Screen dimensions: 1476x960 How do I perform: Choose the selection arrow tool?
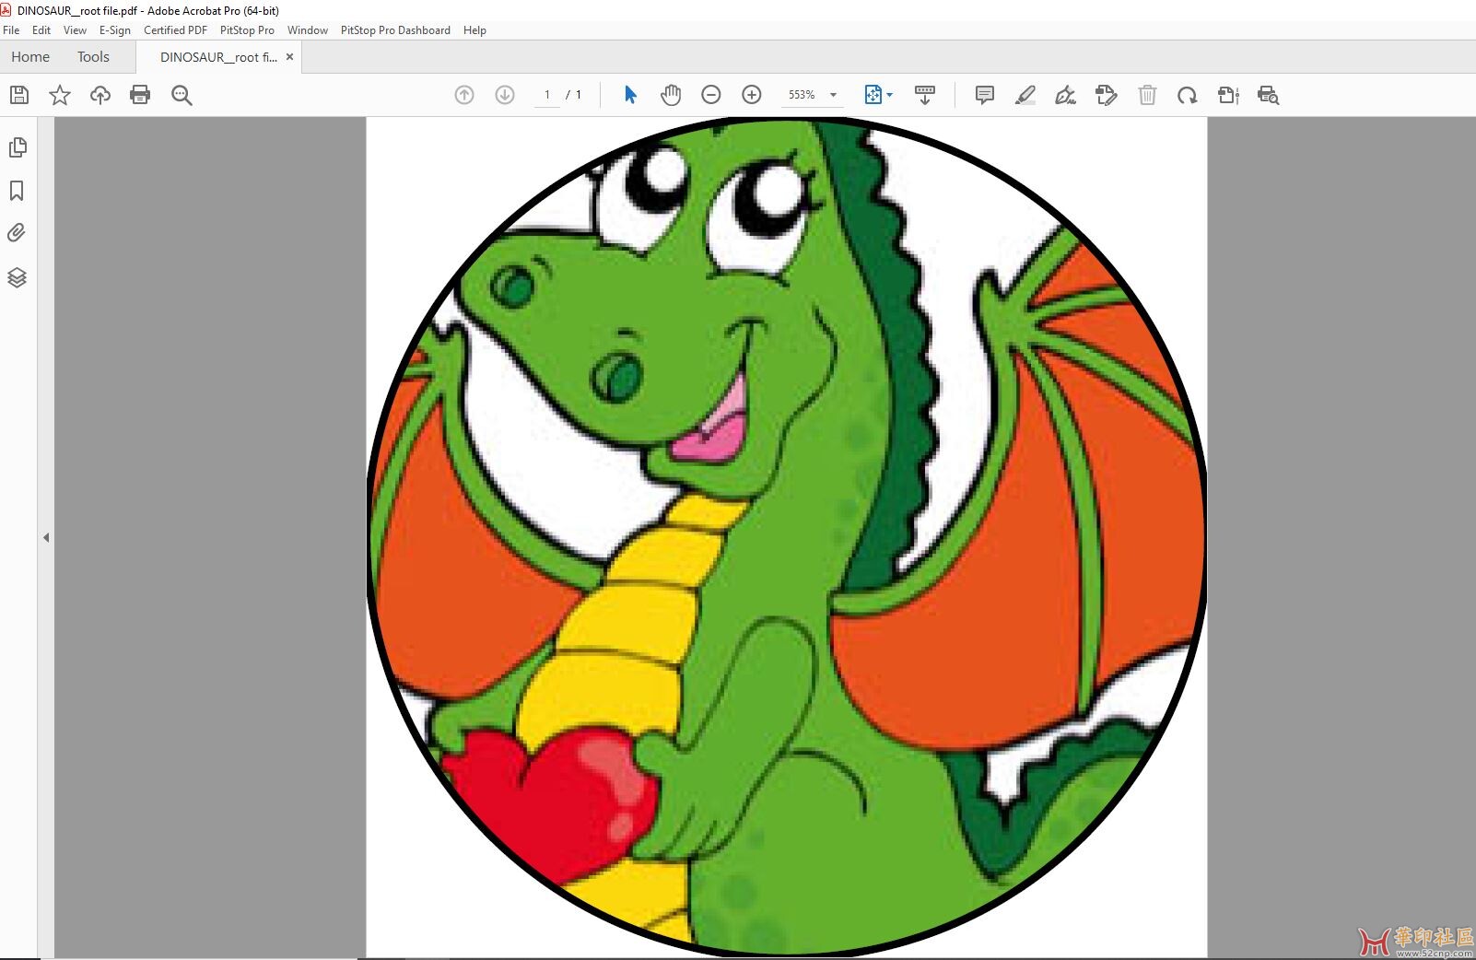[x=630, y=95]
